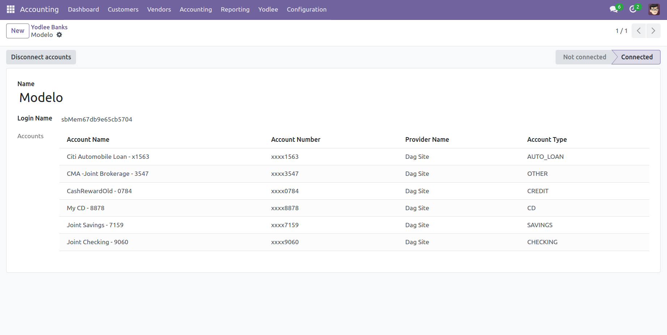
Task: Click the New record button
Action: (18, 31)
